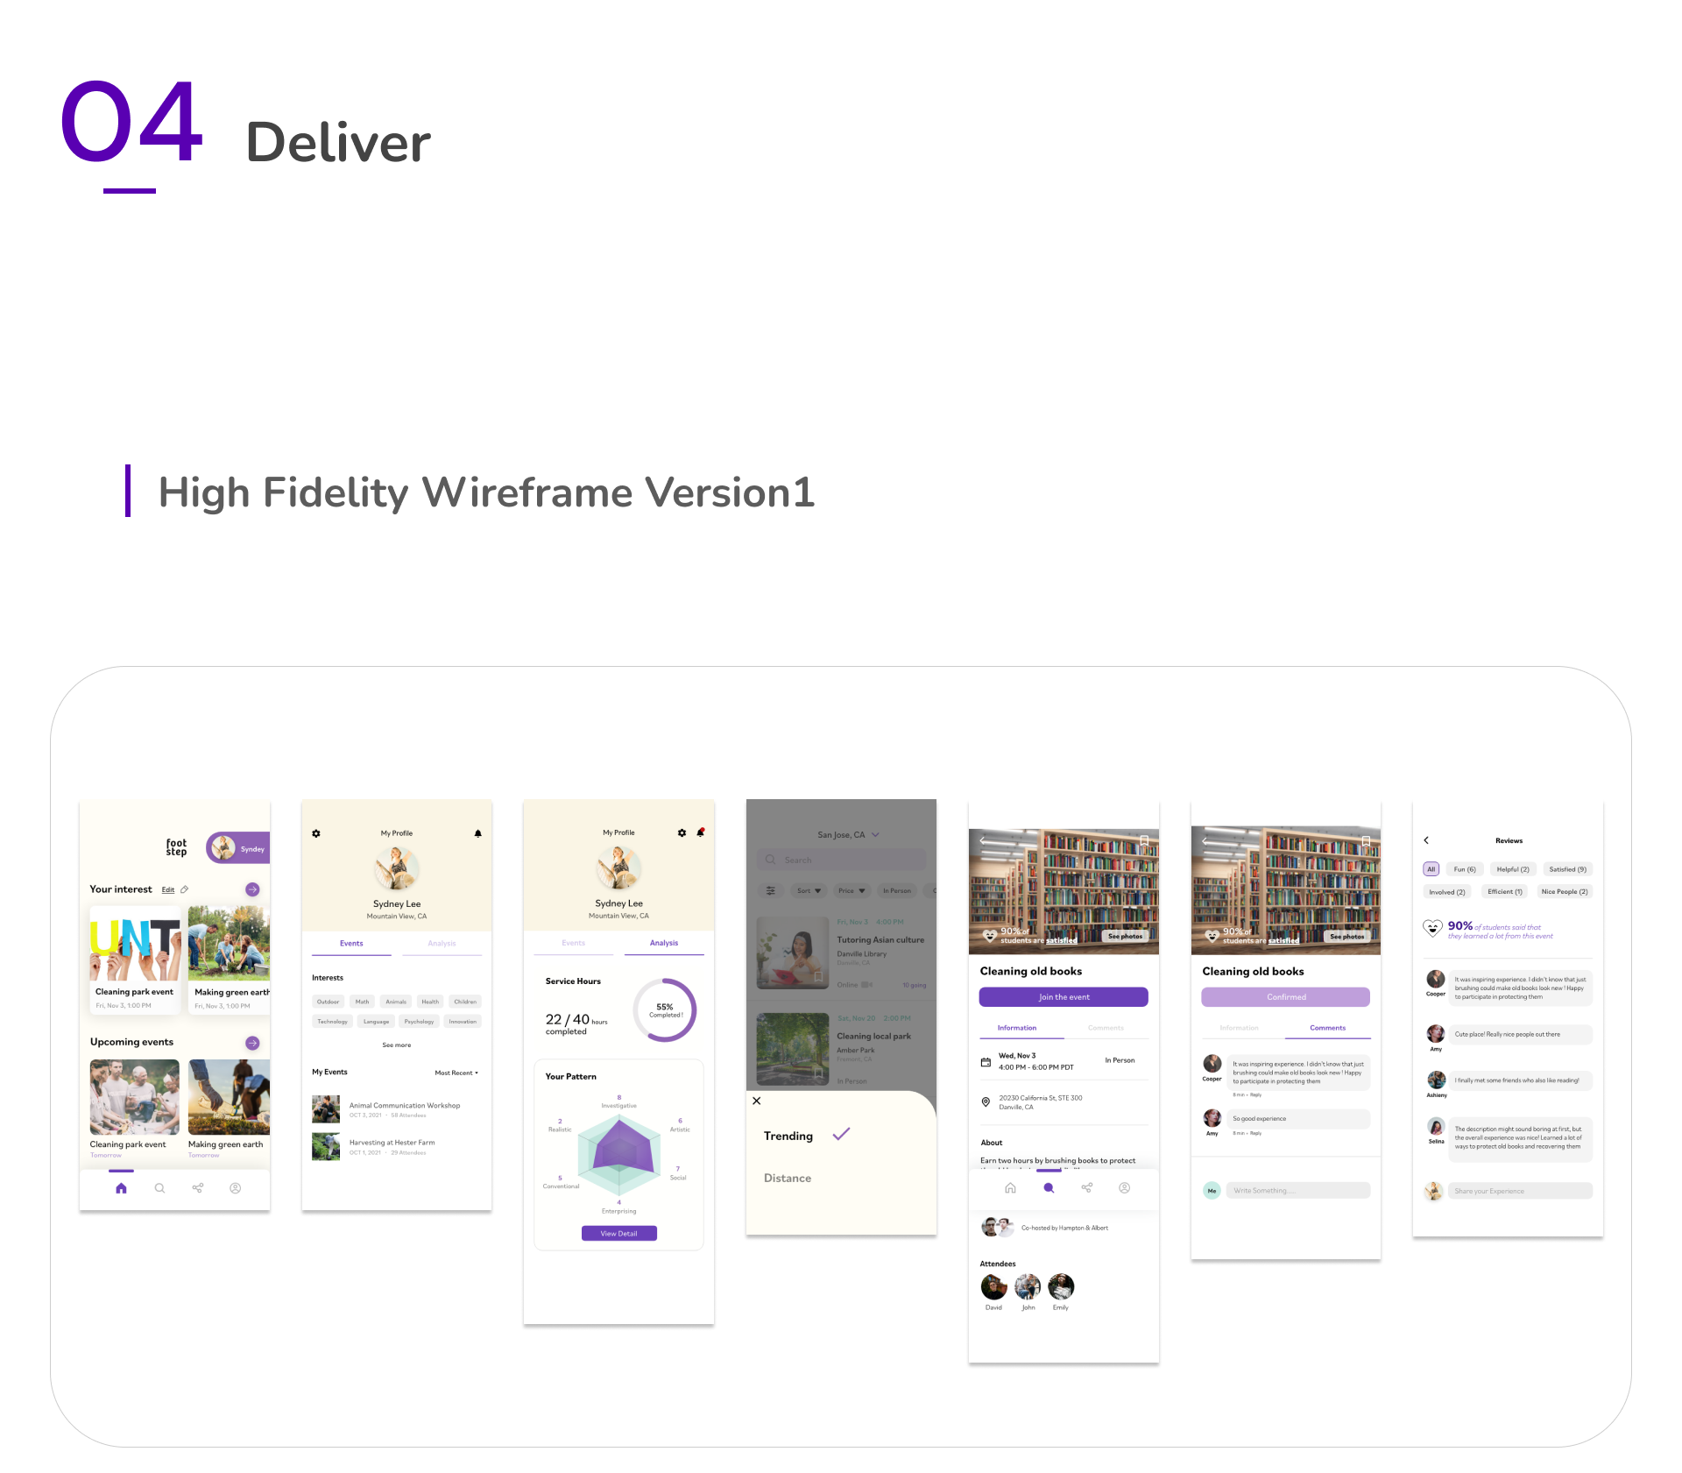1682x1473 pixels.
Task: Tap the share icon in first screen's navbar
Action: tap(198, 1188)
